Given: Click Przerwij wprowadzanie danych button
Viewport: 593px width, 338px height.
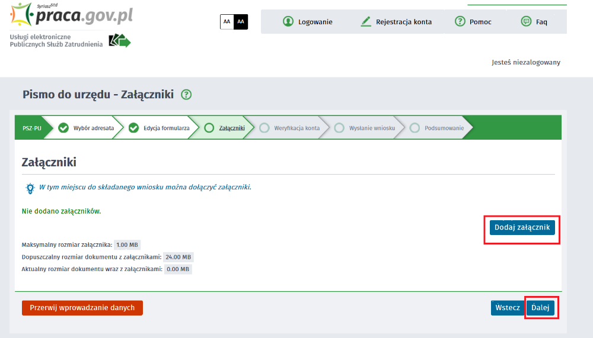Looking at the screenshot, I should pyautogui.click(x=82, y=308).
